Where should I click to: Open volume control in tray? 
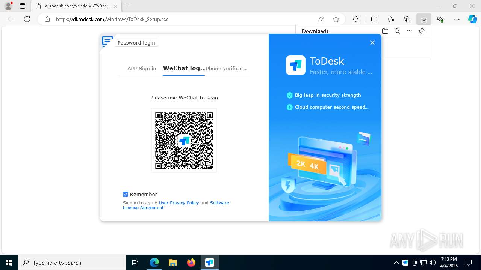[433, 262]
